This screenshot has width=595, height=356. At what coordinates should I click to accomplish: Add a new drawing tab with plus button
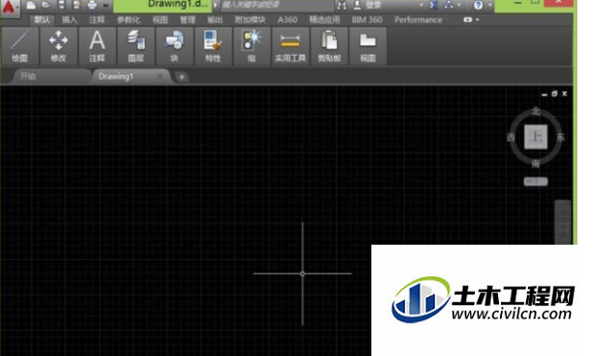[x=181, y=77]
